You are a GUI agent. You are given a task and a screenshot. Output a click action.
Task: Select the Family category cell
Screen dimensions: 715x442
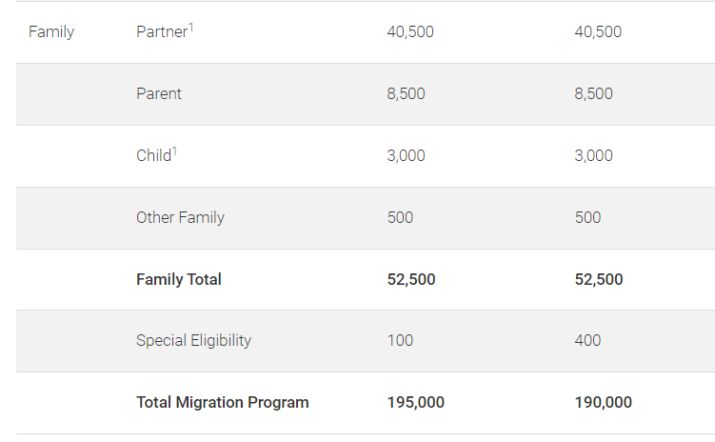click(51, 32)
